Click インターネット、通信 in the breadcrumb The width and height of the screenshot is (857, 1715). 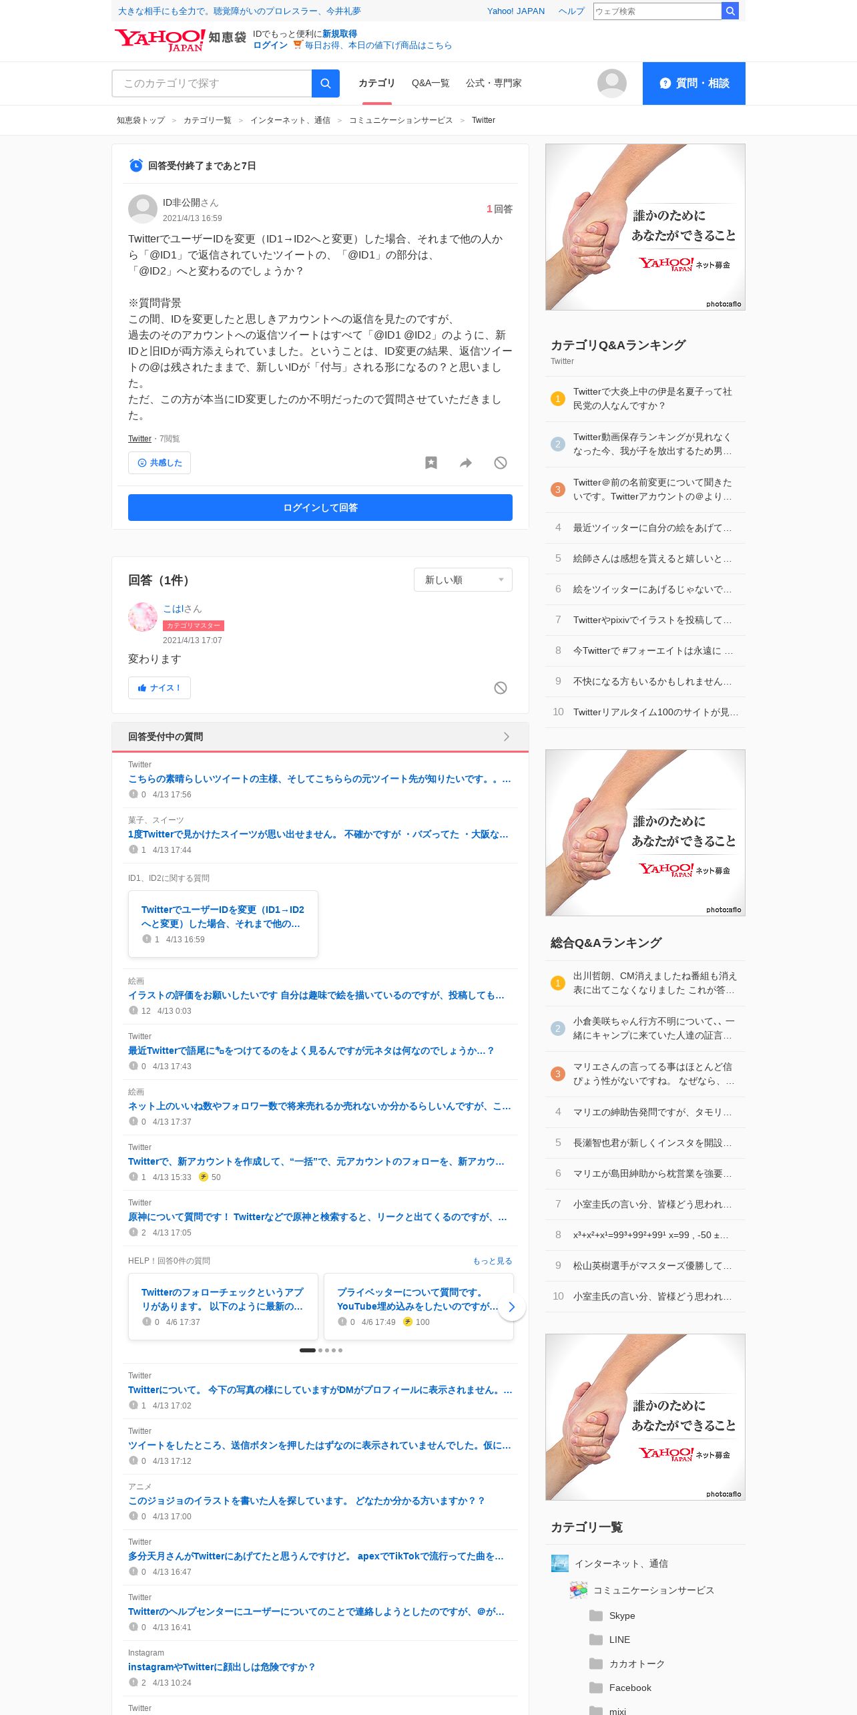click(x=290, y=120)
